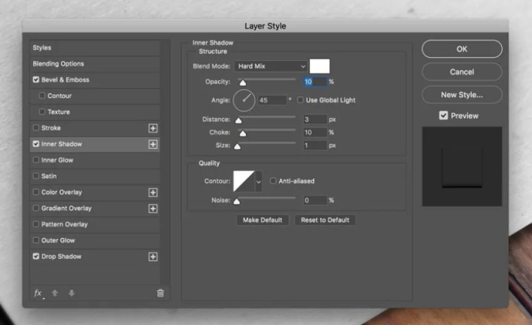Open the Blend Mode Hard Mix dropdown
The height and width of the screenshot is (325, 532).
pyautogui.click(x=270, y=66)
